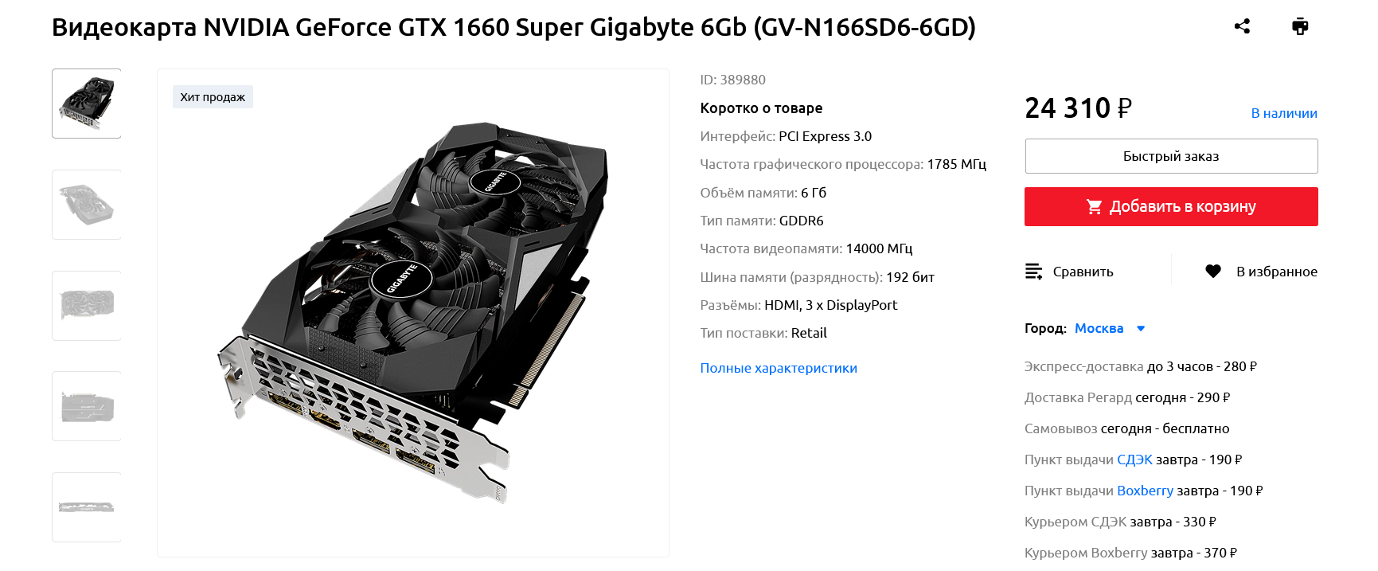The width and height of the screenshot is (1378, 571).
Task: Open the city dropdown arrow next to Москва
Action: coord(1141,328)
